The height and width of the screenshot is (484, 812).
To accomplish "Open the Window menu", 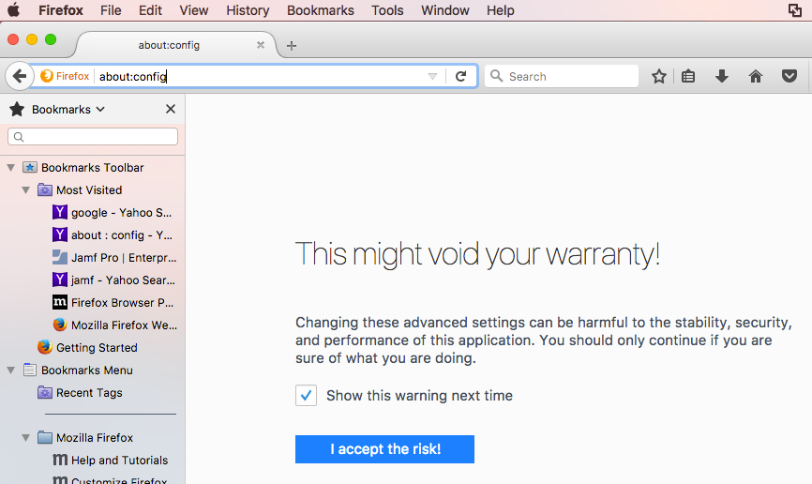I will pyautogui.click(x=444, y=10).
